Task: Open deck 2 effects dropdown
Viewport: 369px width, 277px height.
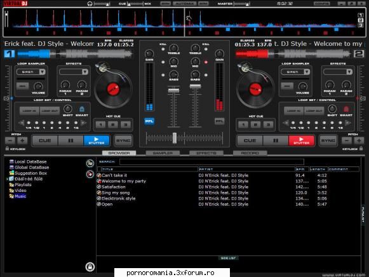Action: pos(349,72)
